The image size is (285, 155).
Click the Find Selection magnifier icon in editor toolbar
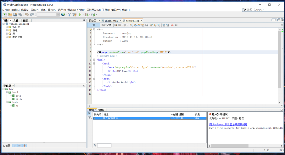(131, 25)
